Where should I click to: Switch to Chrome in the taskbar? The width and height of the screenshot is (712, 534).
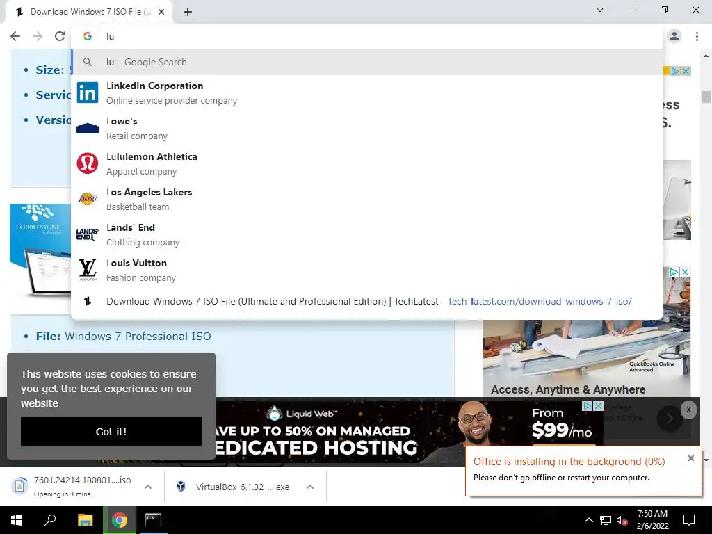pos(120,520)
